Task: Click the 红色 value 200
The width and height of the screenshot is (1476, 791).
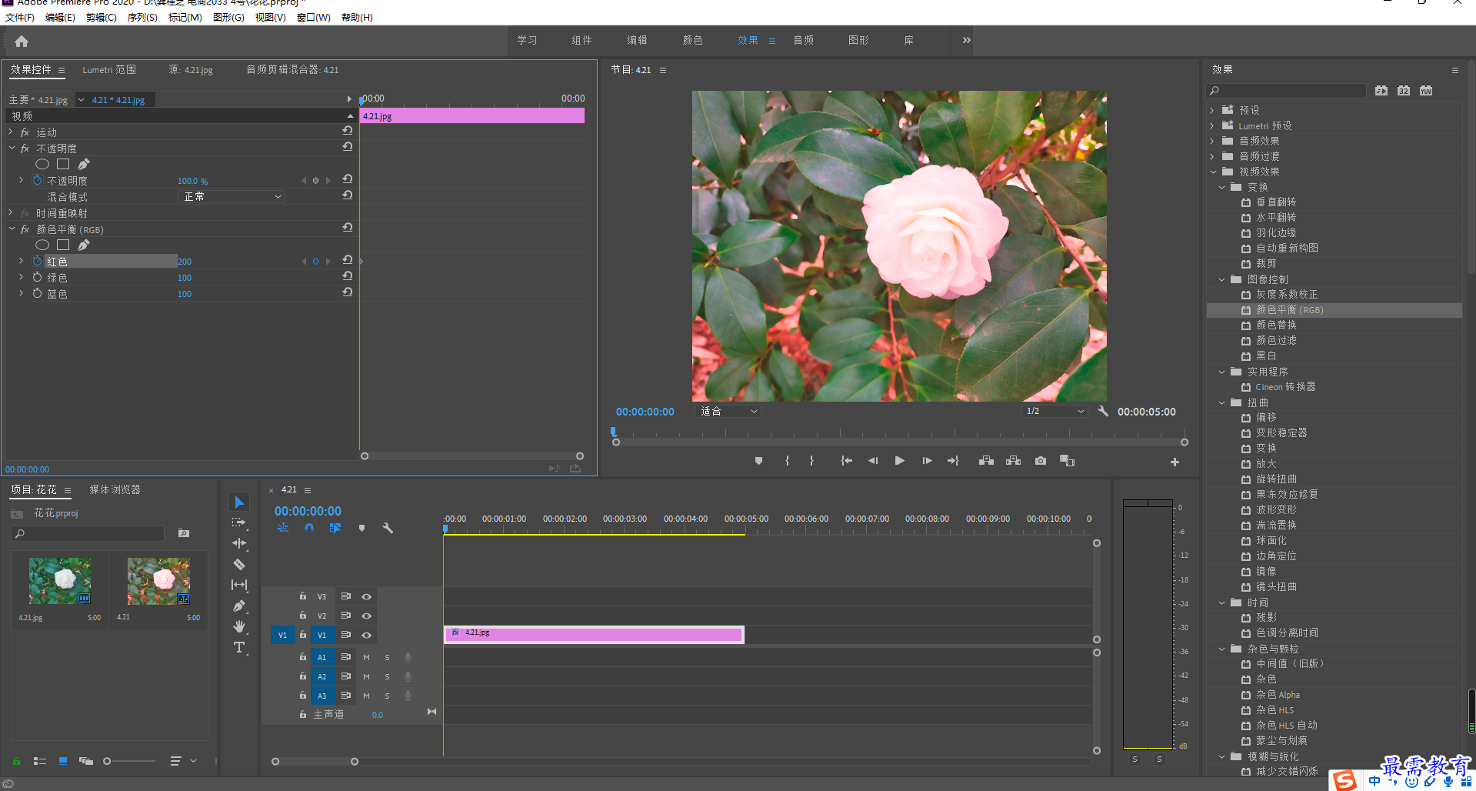Action: (x=185, y=262)
